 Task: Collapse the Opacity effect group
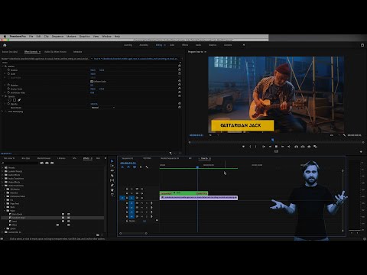click(x=3, y=96)
